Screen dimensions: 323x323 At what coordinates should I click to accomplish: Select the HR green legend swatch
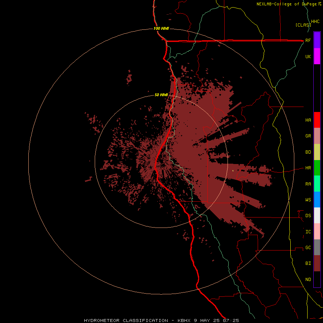(x=317, y=168)
